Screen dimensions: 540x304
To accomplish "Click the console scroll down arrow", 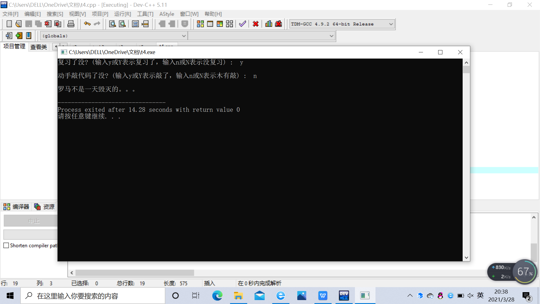I will [466, 258].
